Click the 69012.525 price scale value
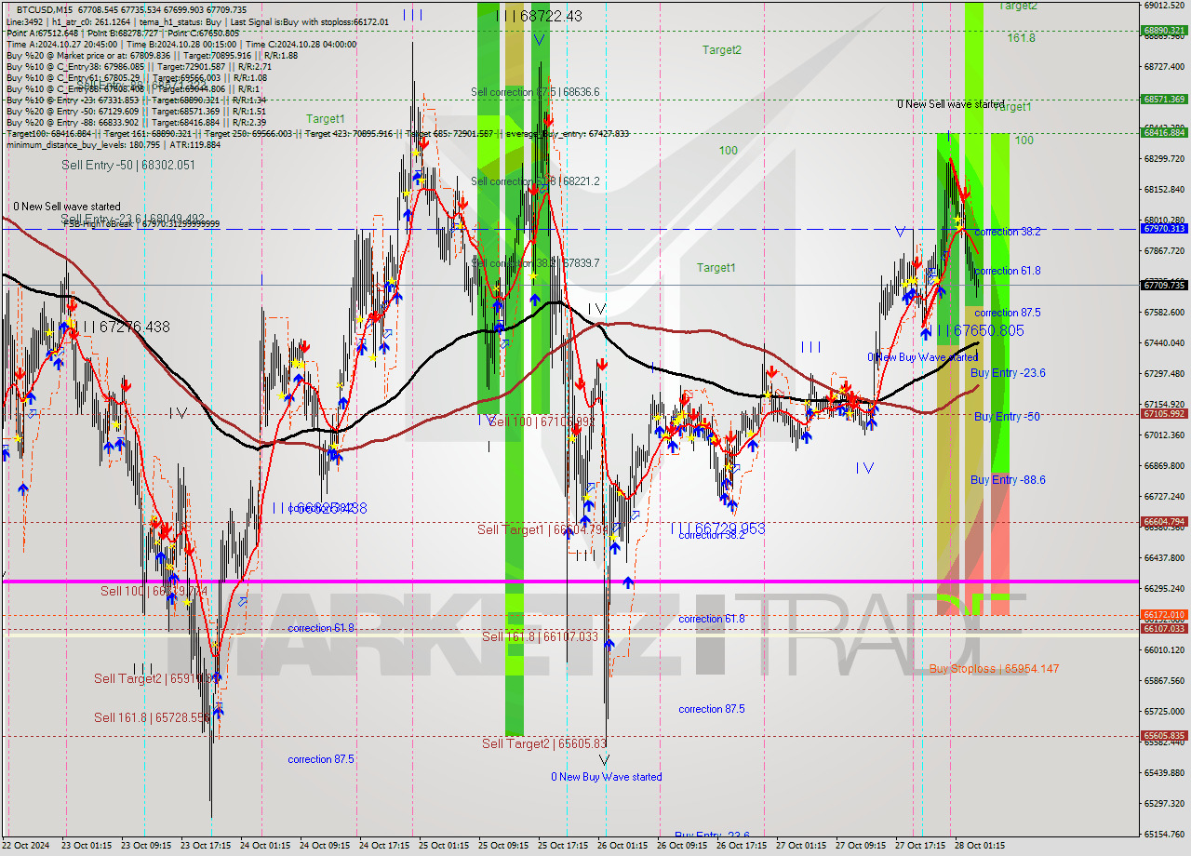This screenshot has width=1191, height=856. coord(1164,5)
